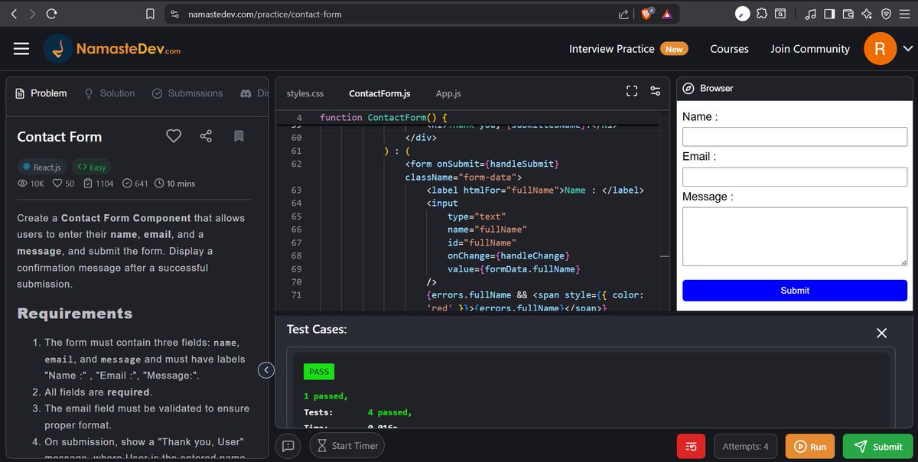Click the Email input field in the preview
Viewport: 918px width, 462px height.
(x=795, y=177)
